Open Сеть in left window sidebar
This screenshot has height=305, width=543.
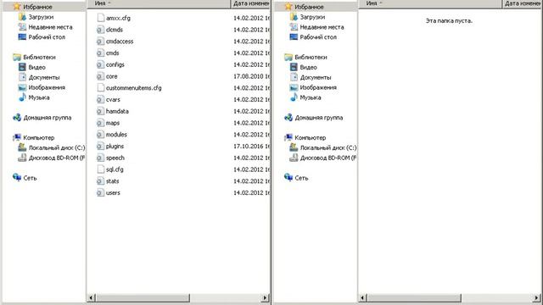[30, 178]
